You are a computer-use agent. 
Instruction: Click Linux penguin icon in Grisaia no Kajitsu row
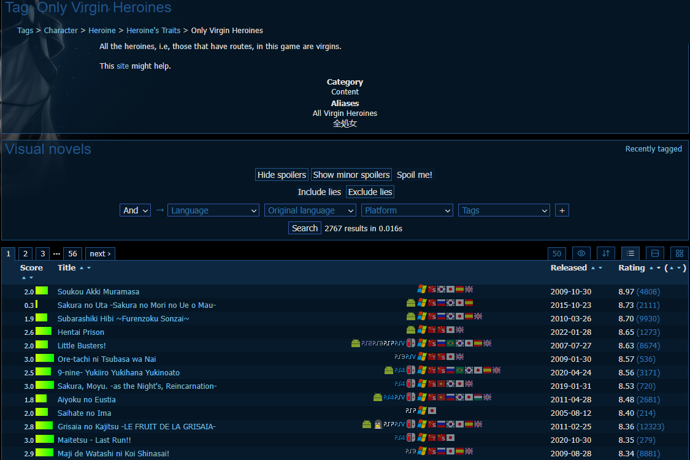click(378, 424)
